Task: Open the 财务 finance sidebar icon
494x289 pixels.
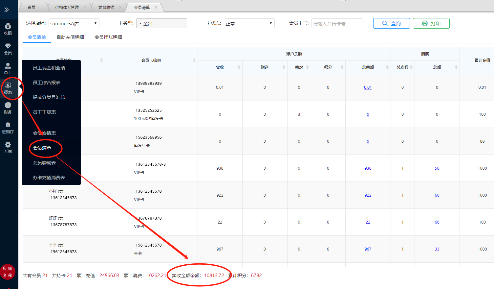Action: coord(8,108)
